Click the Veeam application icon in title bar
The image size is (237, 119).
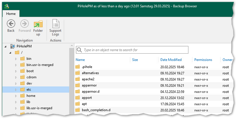(x=7, y=6)
